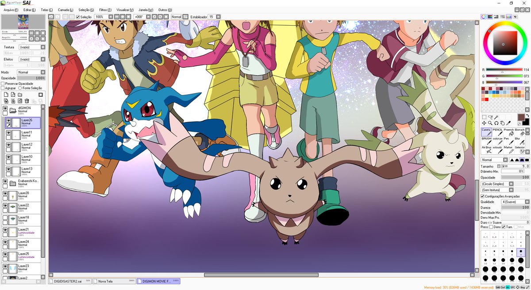Select Layer11 in layer list
Viewport: 531px width, 290px height.
click(23, 135)
